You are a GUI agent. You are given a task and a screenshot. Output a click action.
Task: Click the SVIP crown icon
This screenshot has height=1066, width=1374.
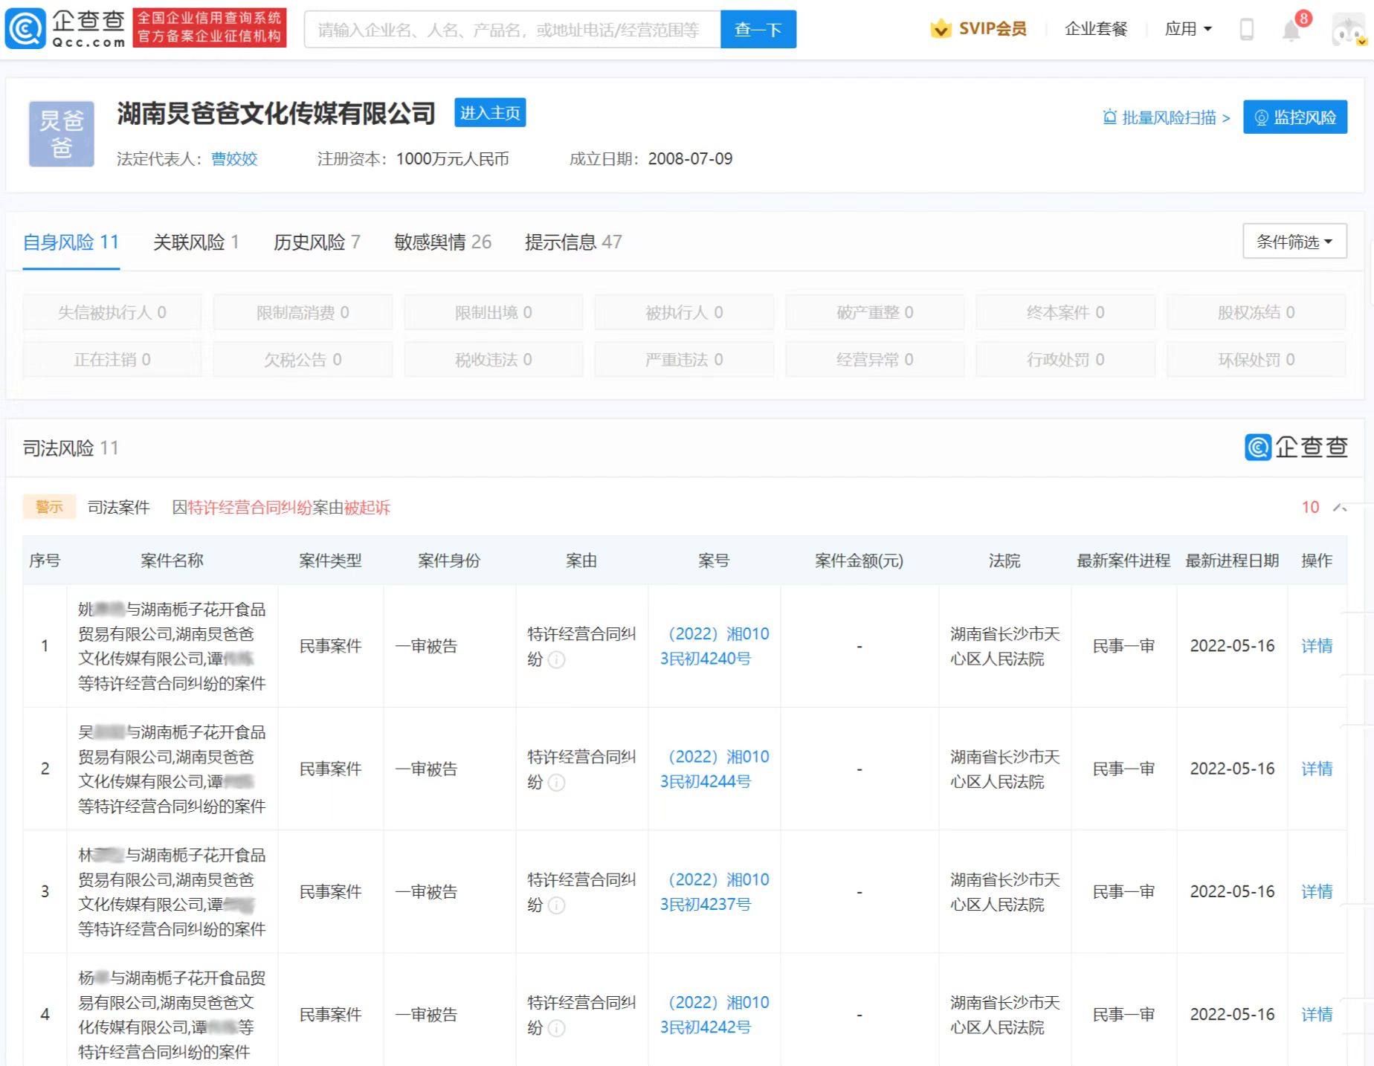941,29
